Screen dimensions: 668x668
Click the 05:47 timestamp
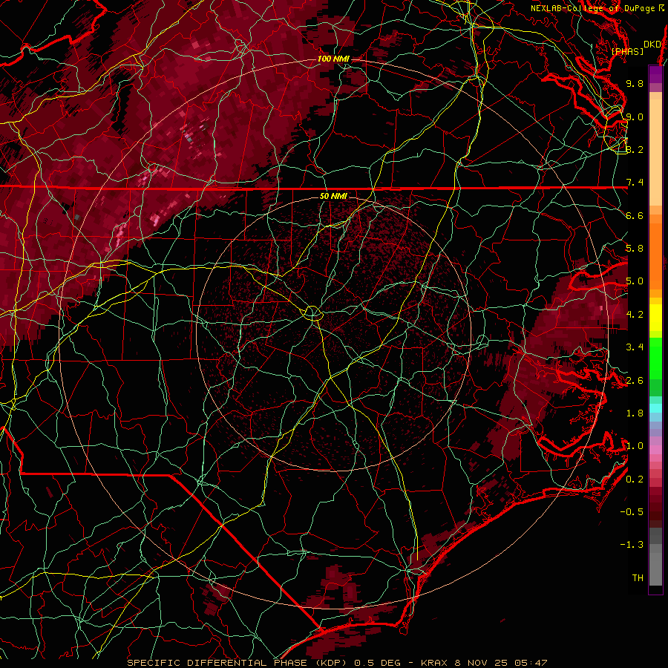[x=531, y=663]
